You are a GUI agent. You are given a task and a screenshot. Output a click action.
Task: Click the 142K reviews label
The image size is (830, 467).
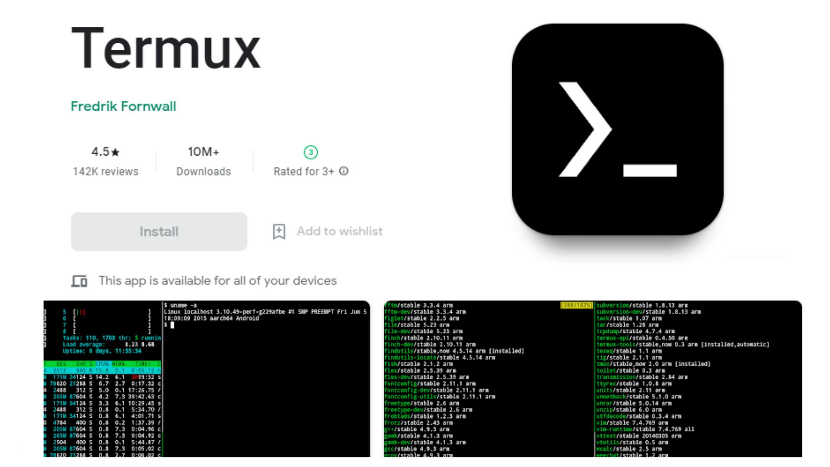click(105, 172)
